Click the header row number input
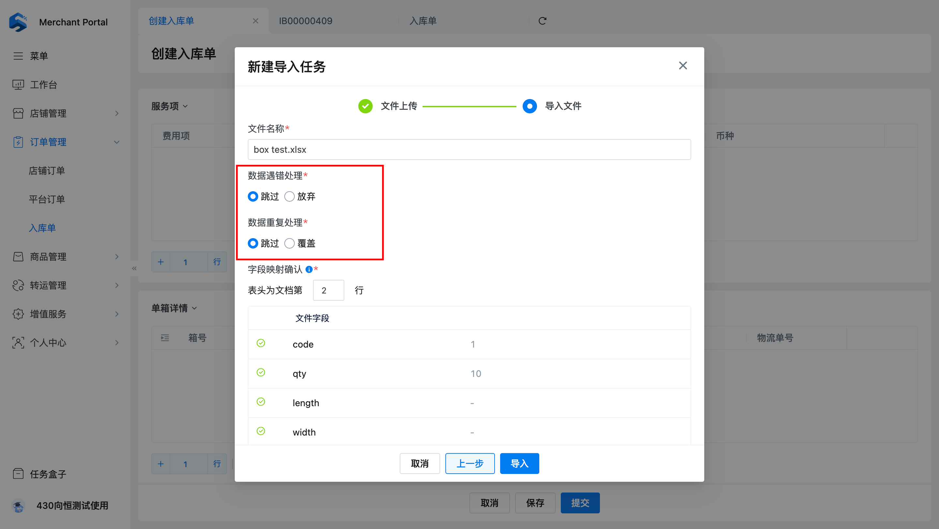 coord(328,290)
